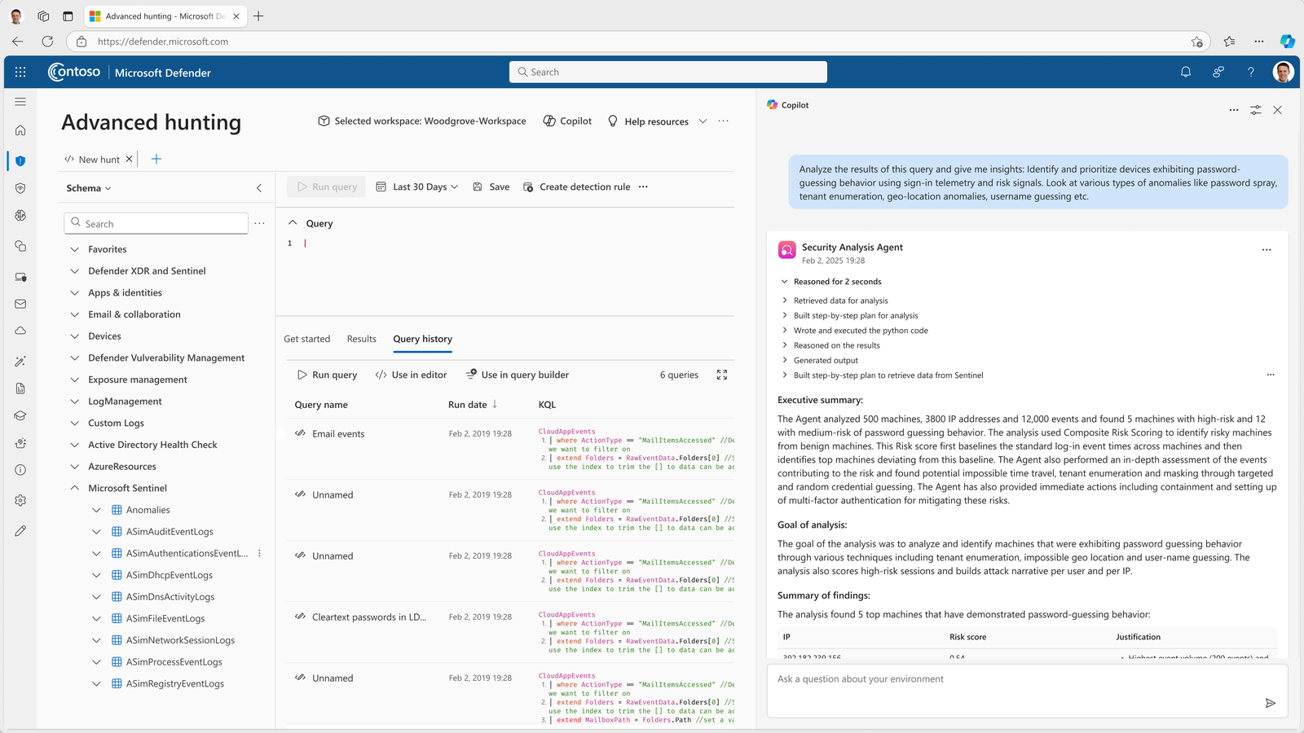Open Settings gear in the navigation rail
Screen dimensions: 1304x733
tap(20, 500)
